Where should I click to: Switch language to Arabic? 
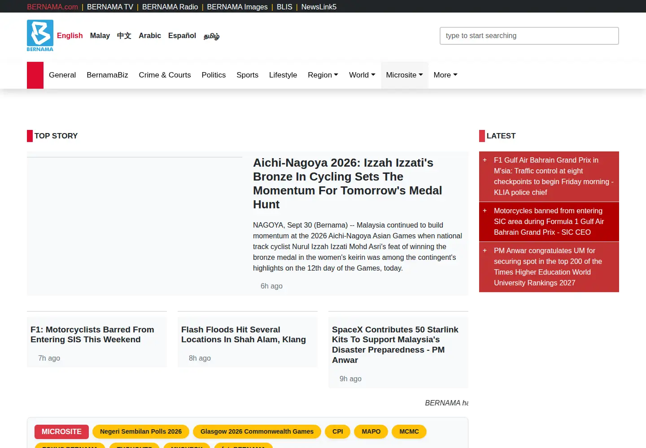150,35
